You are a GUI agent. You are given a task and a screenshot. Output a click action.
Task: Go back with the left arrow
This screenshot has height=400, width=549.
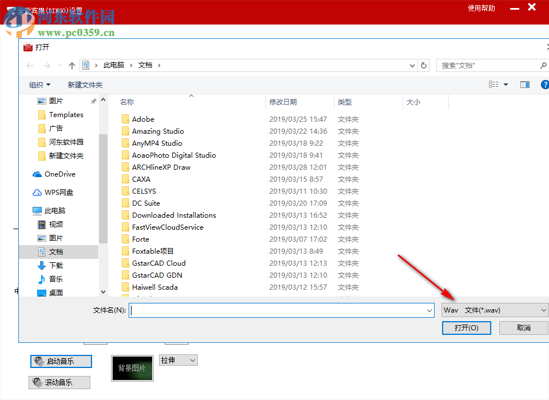point(30,66)
